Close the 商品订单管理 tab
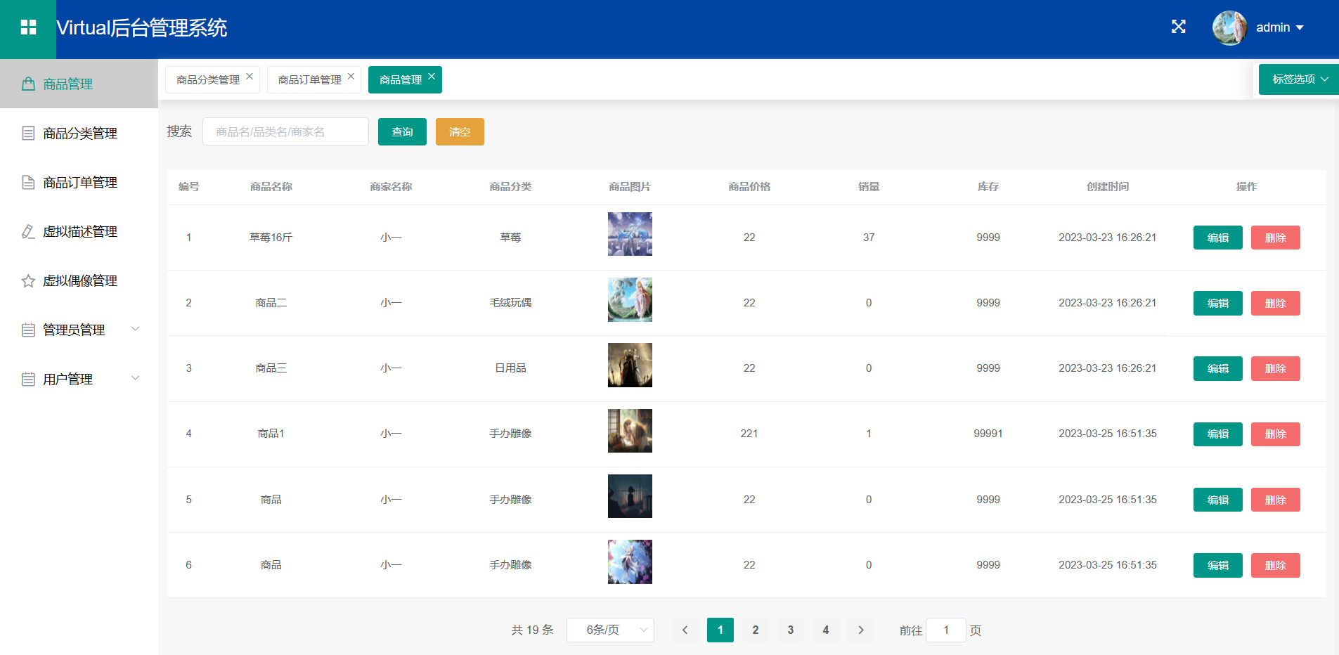The image size is (1339, 655). pos(351,76)
